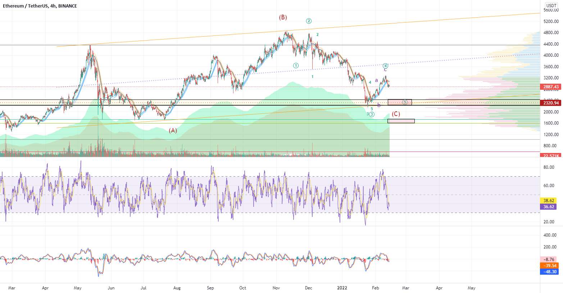Select the red 2887.43 current price label
The height and width of the screenshot is (293, 563).
(x=551, y=87)
